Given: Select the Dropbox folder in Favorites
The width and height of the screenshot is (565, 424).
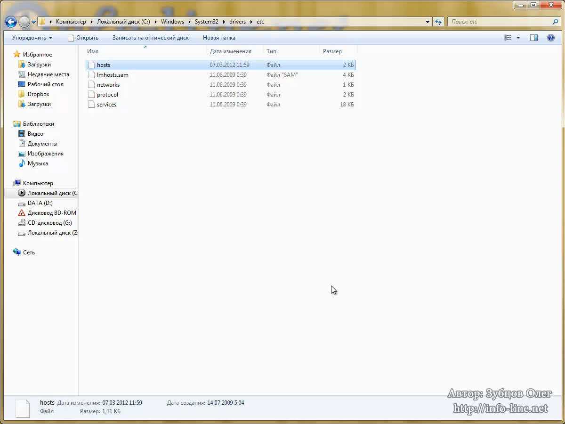Looking at the screenshot, I should click(38, 94).
